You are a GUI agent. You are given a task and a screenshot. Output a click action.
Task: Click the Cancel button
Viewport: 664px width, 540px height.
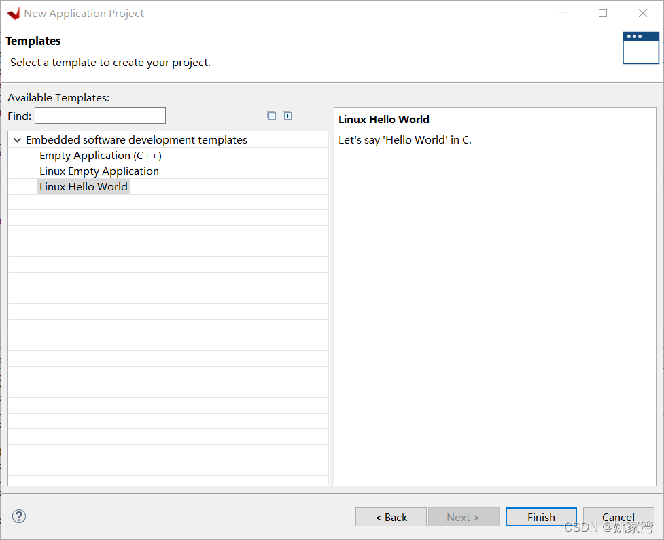618,517
